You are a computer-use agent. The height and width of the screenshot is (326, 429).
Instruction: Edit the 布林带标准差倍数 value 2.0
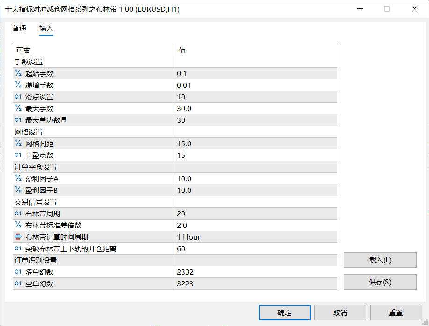[x=256, y=225]
